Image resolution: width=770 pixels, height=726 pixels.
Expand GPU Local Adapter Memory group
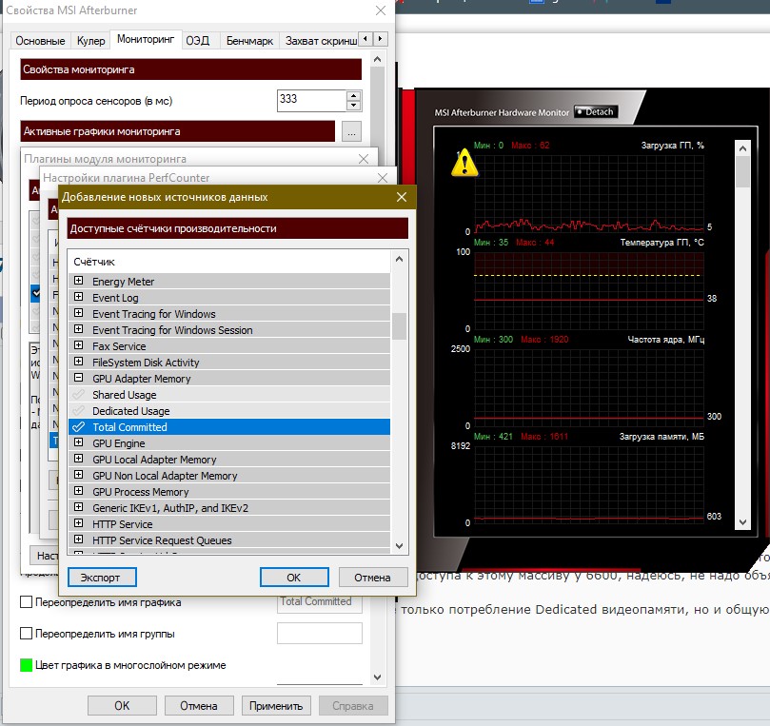tap(78, 459)
